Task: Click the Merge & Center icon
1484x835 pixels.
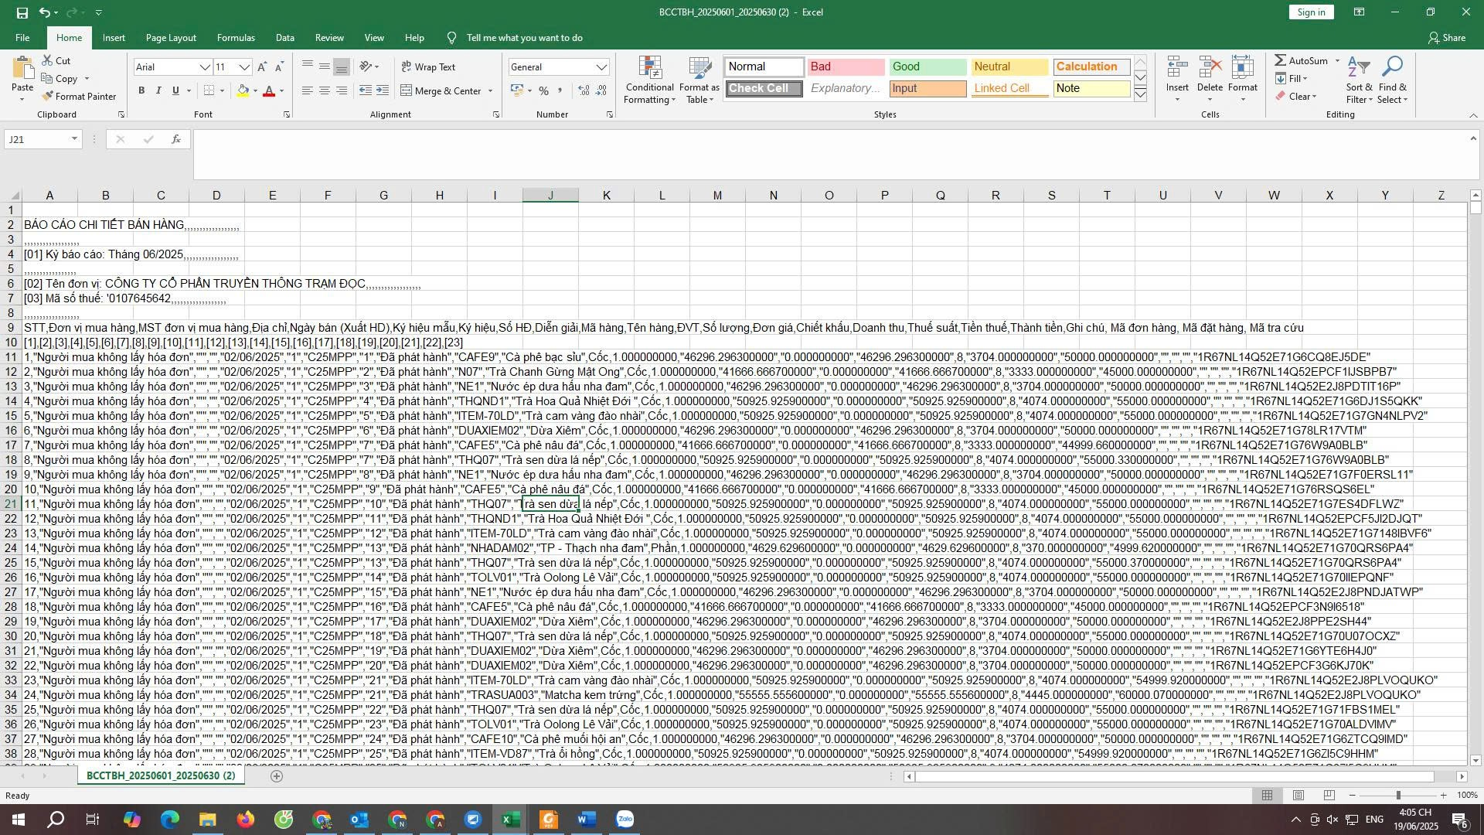Action: click(407, 91)
